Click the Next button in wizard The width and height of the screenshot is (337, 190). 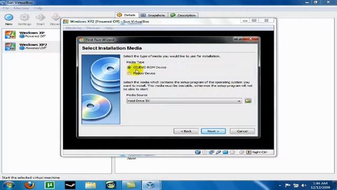click(213, 131)
